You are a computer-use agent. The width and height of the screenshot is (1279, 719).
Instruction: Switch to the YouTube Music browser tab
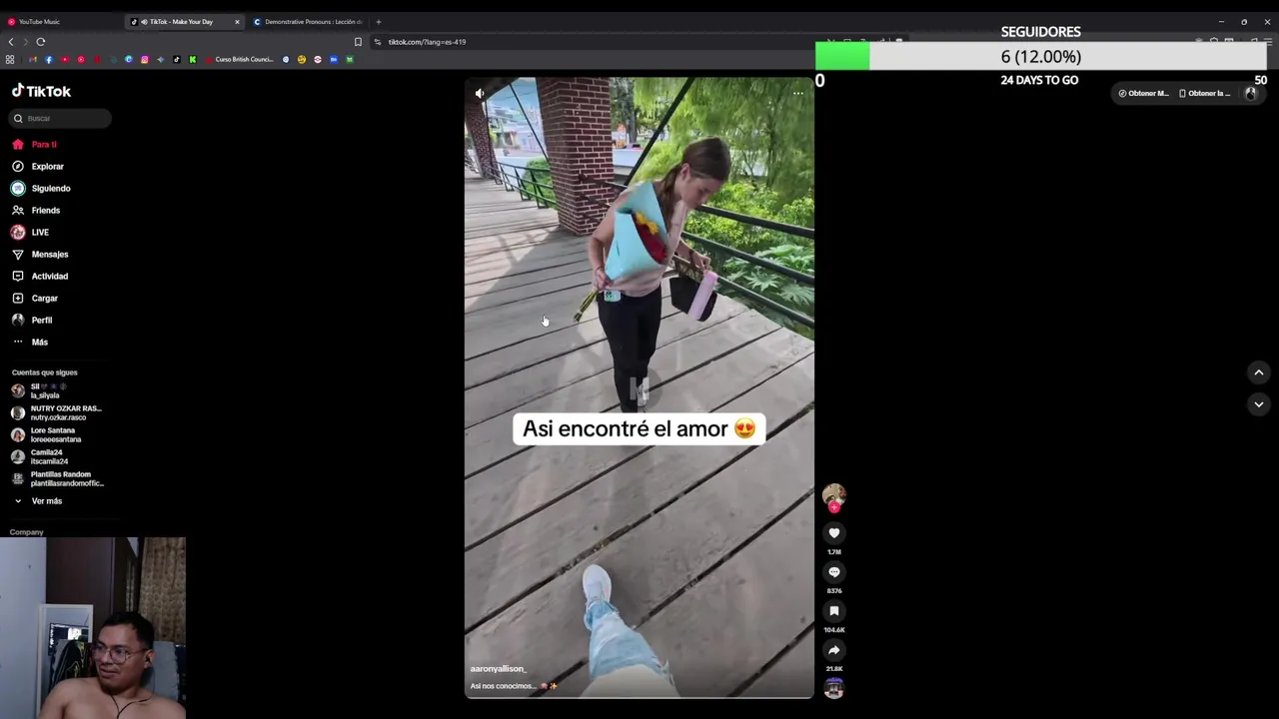coord(60,21)
